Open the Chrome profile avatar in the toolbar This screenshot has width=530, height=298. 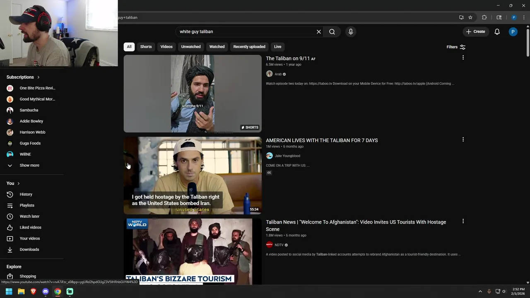514,17
